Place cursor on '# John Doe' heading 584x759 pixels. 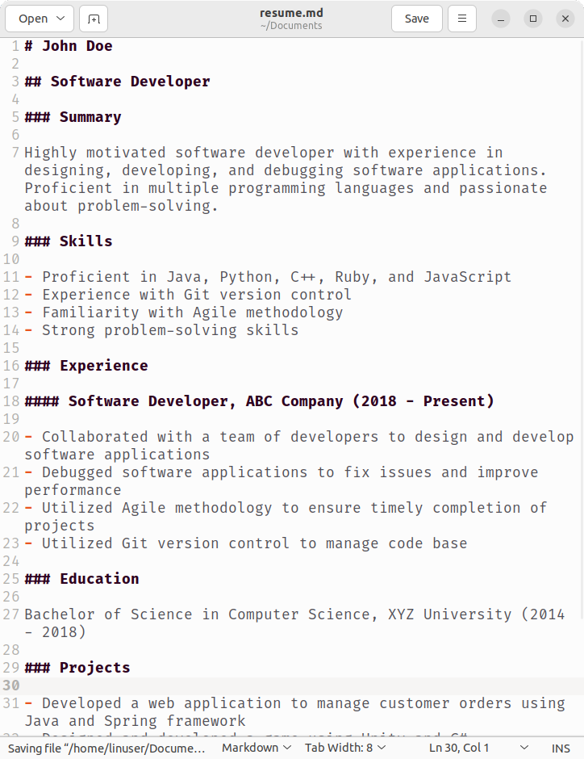tap(69, 46)
